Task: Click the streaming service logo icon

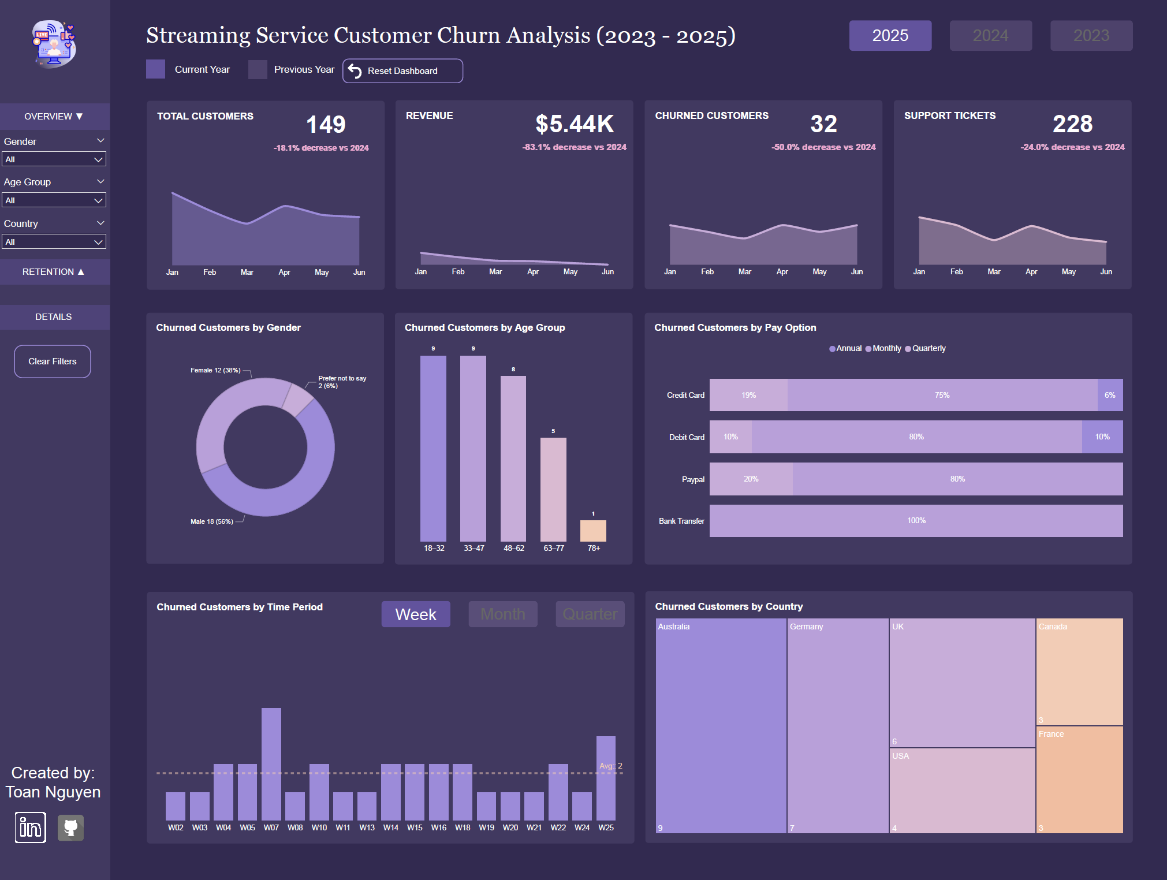Action: pyautogui.click(x=54, y=44)
